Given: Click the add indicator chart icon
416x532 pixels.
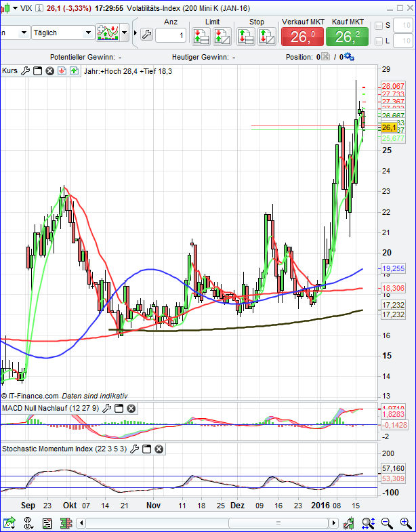Looking at the screenshot, I should point(108,33).
